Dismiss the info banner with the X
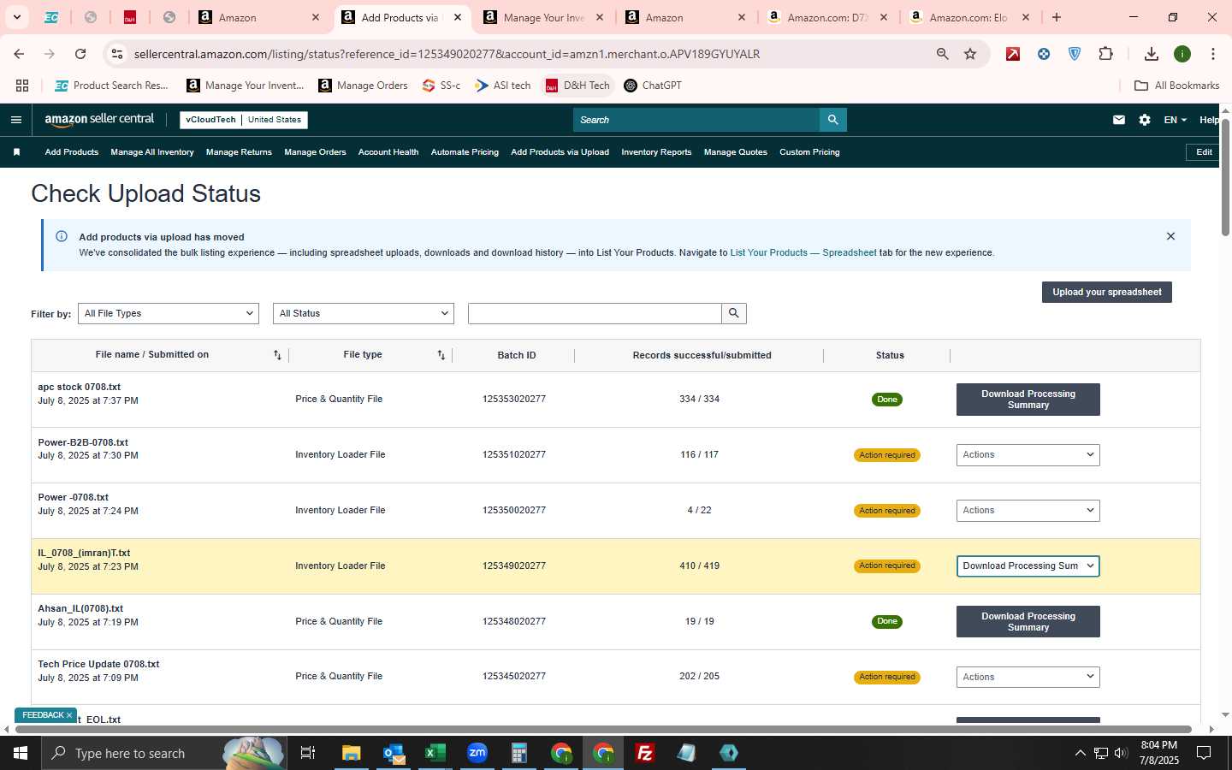 click(1170, 236)
